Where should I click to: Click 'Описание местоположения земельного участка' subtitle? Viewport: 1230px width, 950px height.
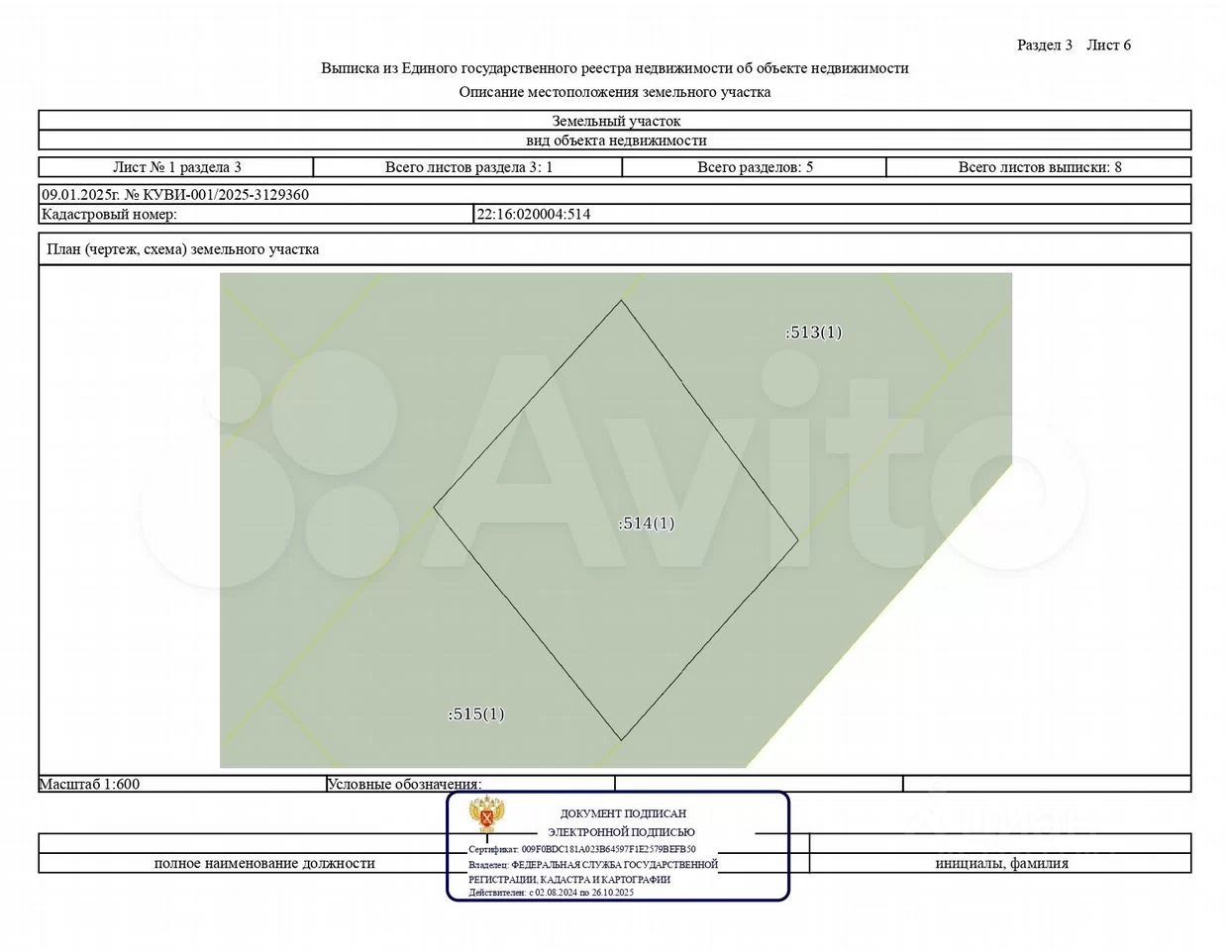(x=615, y=92)
